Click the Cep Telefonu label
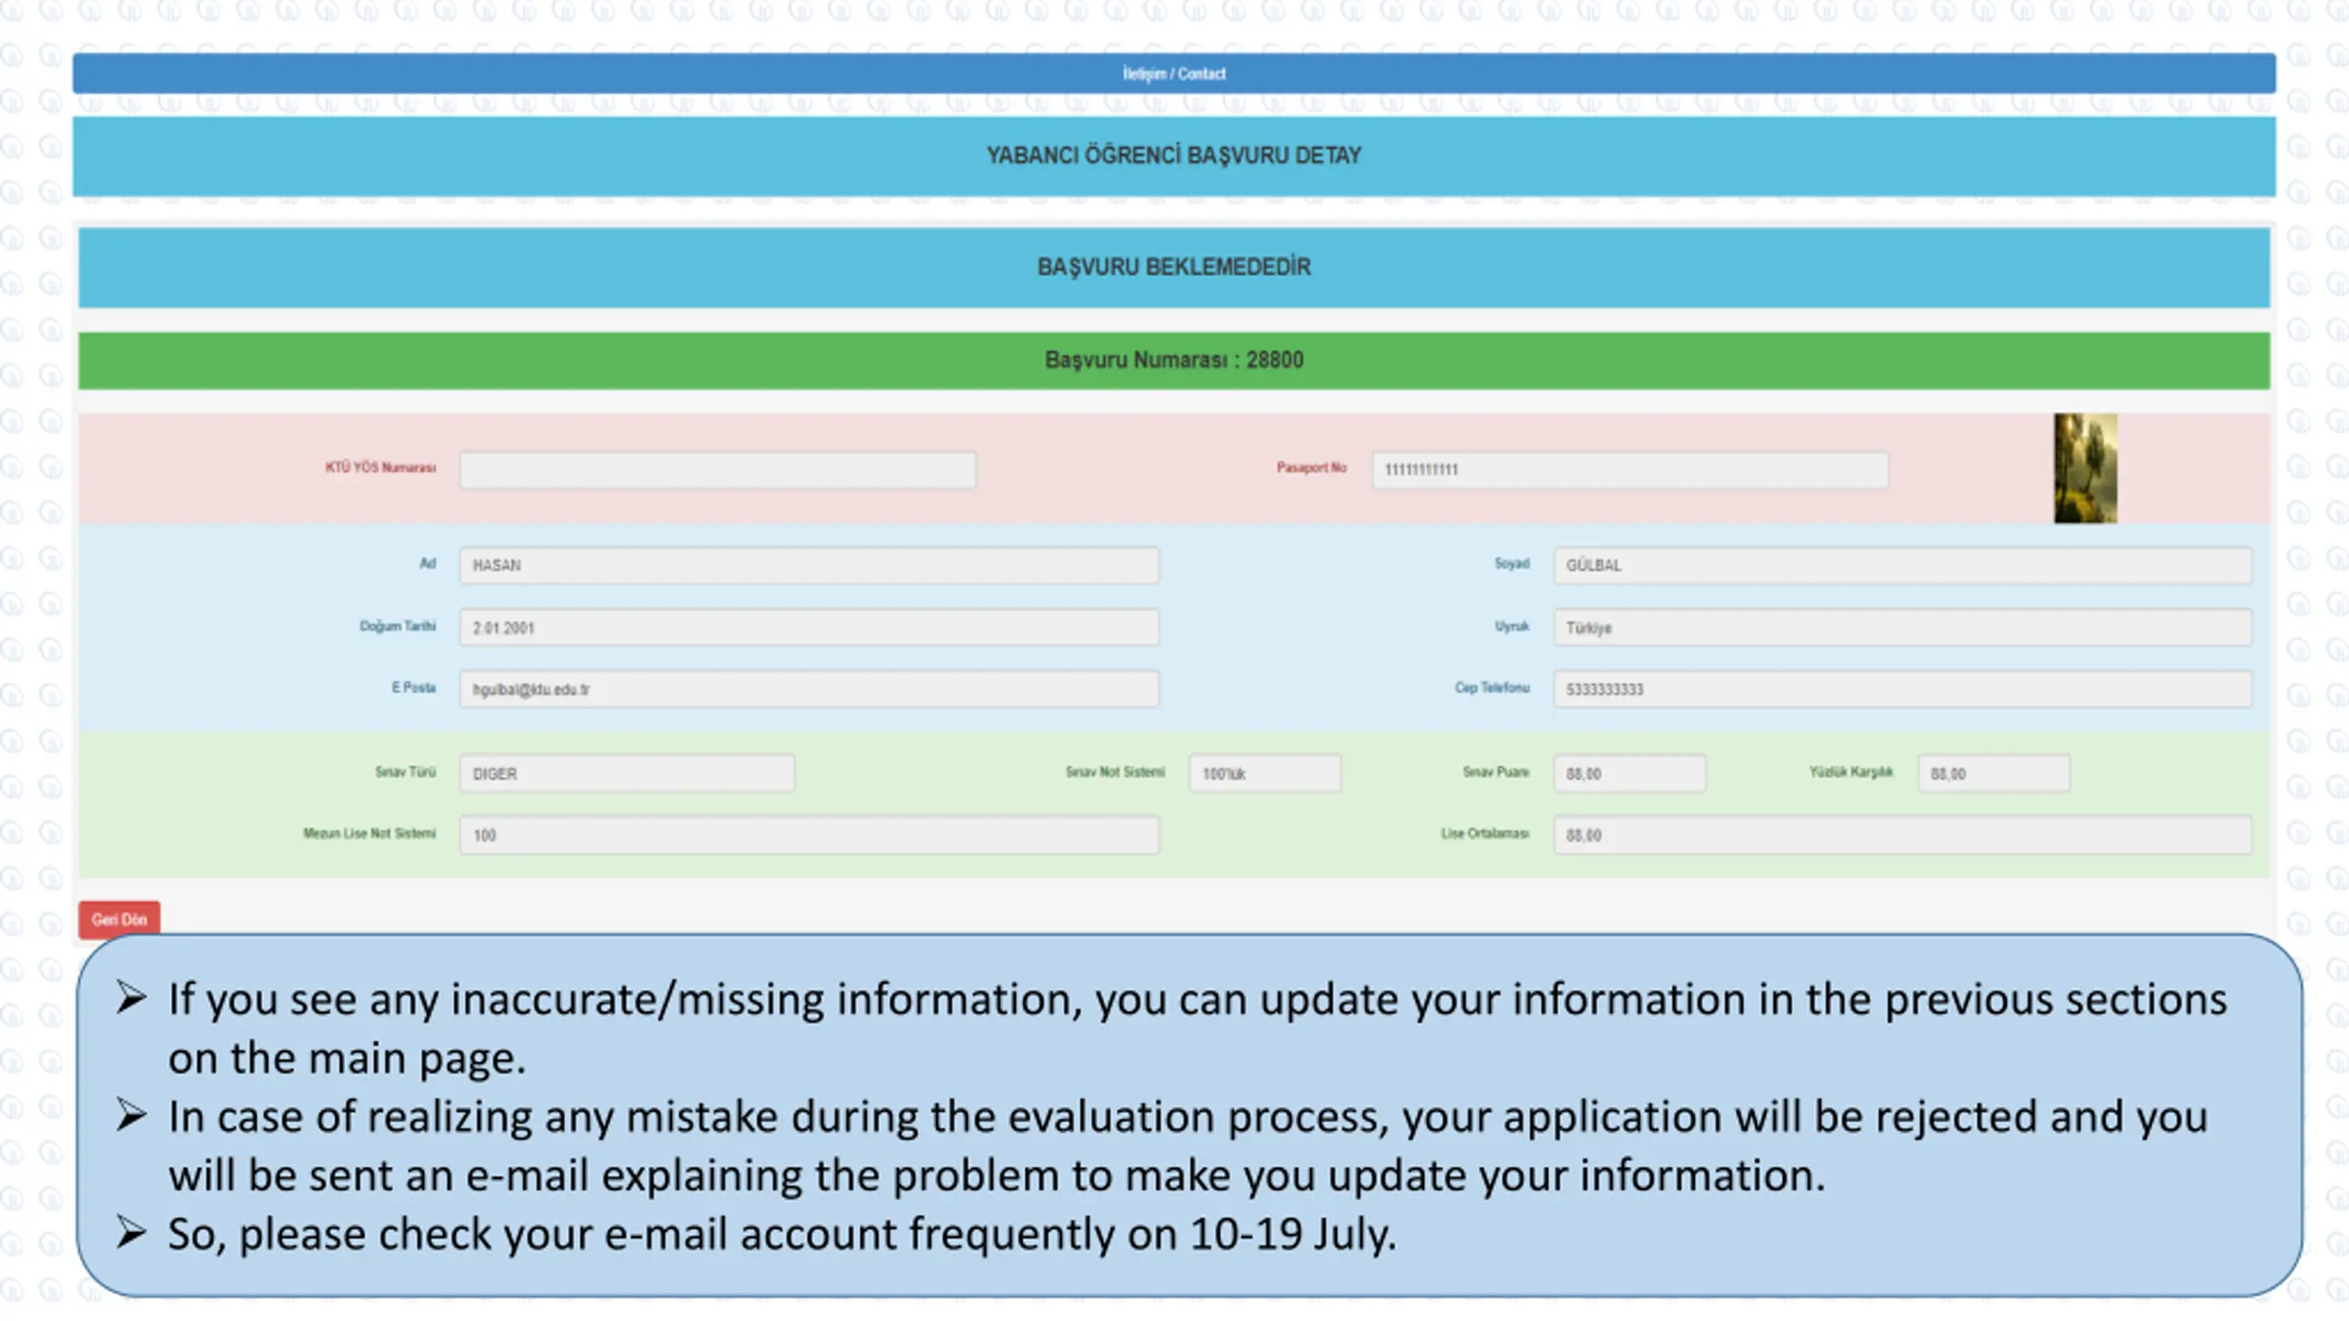Image resolution: width=2349 pixels, height=1321 pixels. pyautogui.click(x=1492, y=688)
